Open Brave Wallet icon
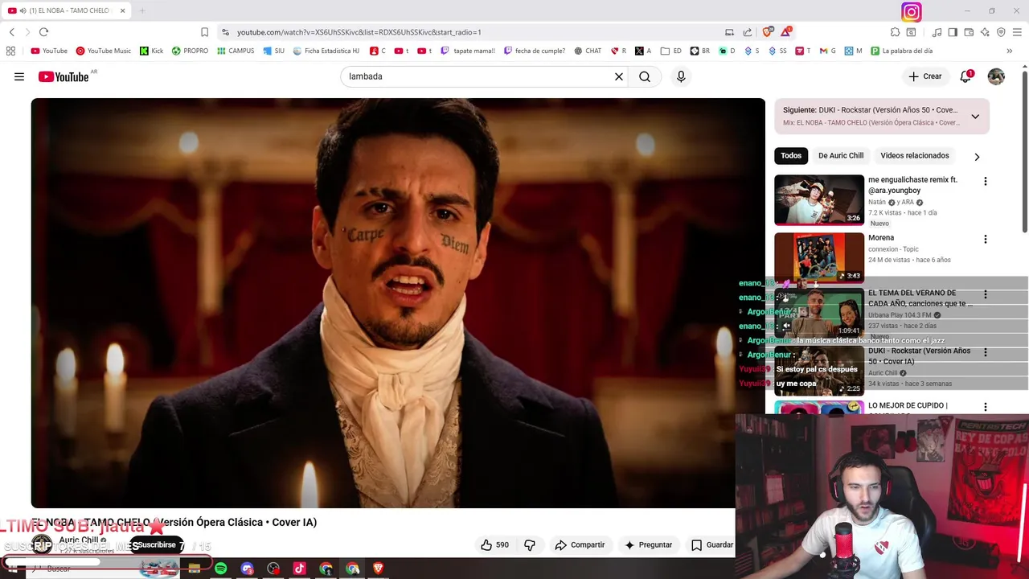This screenshot has width=1029, height=579. click(969, 32)
